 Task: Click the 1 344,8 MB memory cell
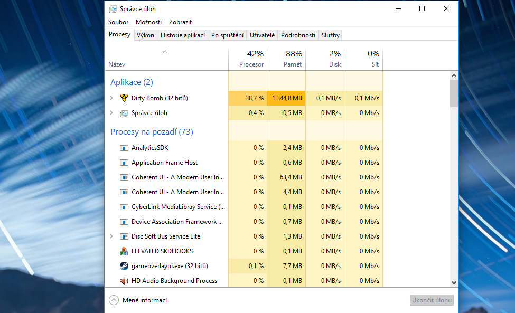[286, 98]
